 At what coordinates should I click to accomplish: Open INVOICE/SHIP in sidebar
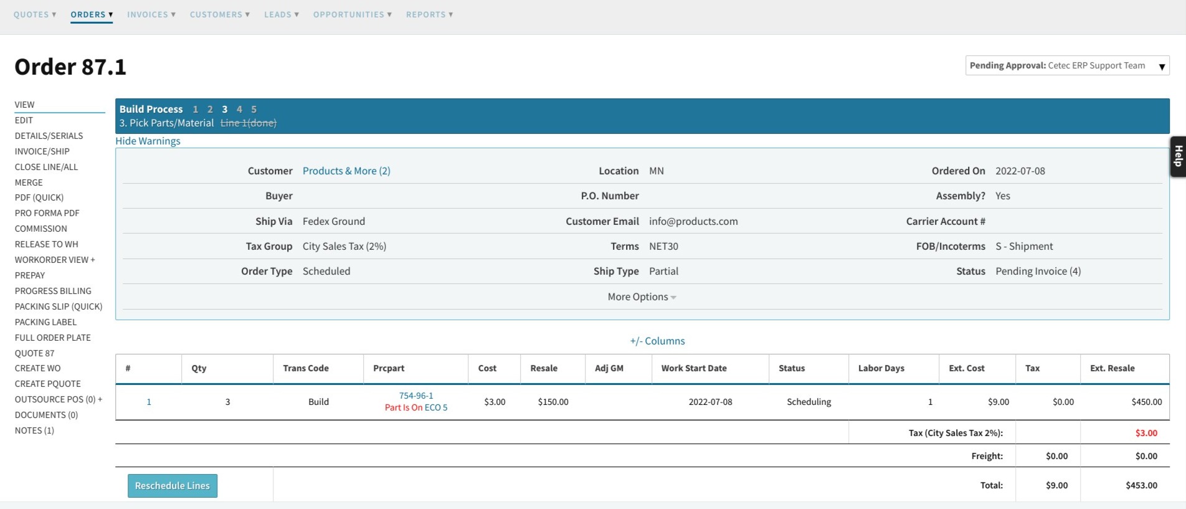(x=42, y=151)
